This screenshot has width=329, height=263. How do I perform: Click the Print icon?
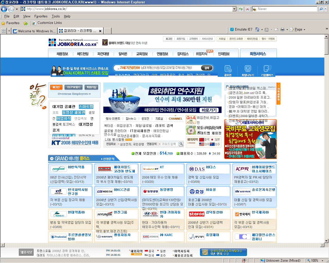coord(282,30)
